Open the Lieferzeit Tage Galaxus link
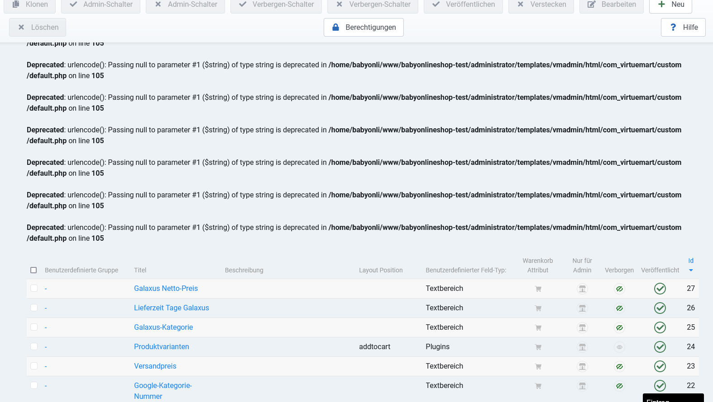The width and height of the screenshot is (713, 402). 171,308
